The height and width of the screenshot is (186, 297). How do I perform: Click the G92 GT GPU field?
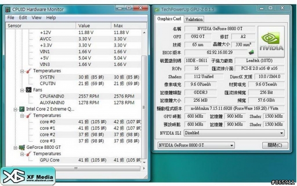[x=198, y=36]
